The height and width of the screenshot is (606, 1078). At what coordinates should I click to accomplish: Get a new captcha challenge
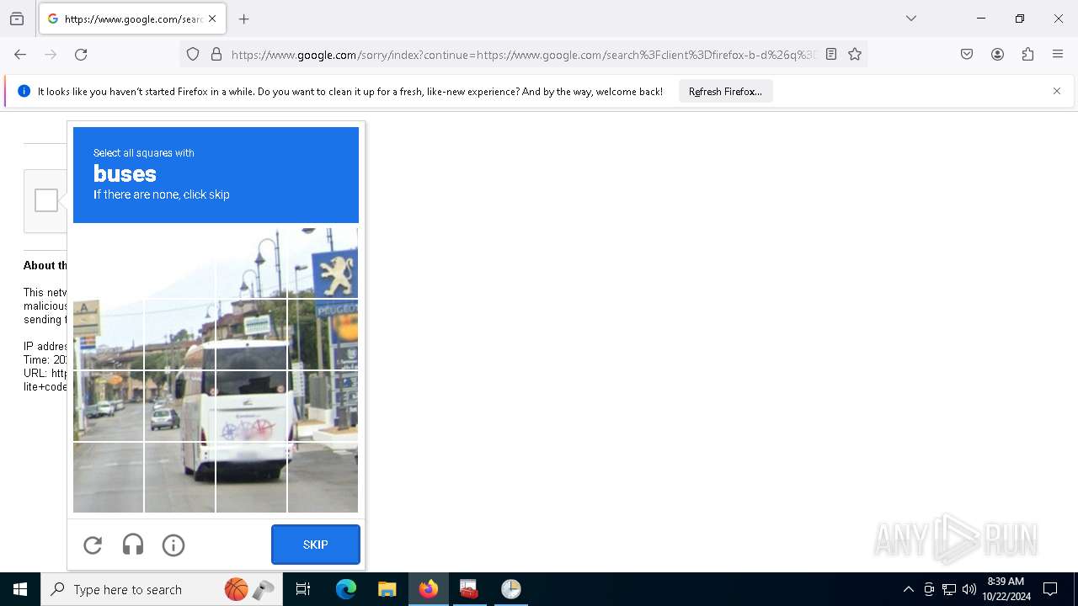click(93, 545)
